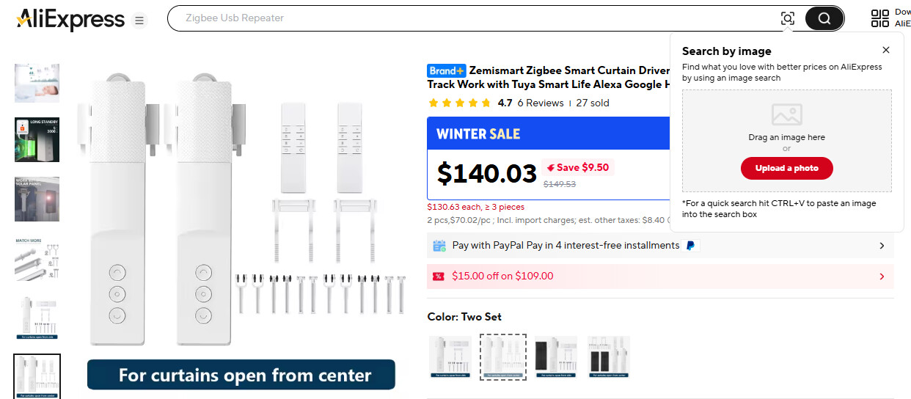Click the Upload a photo button
This screenshot has height=399, width=911.
(x=786, y=168)
